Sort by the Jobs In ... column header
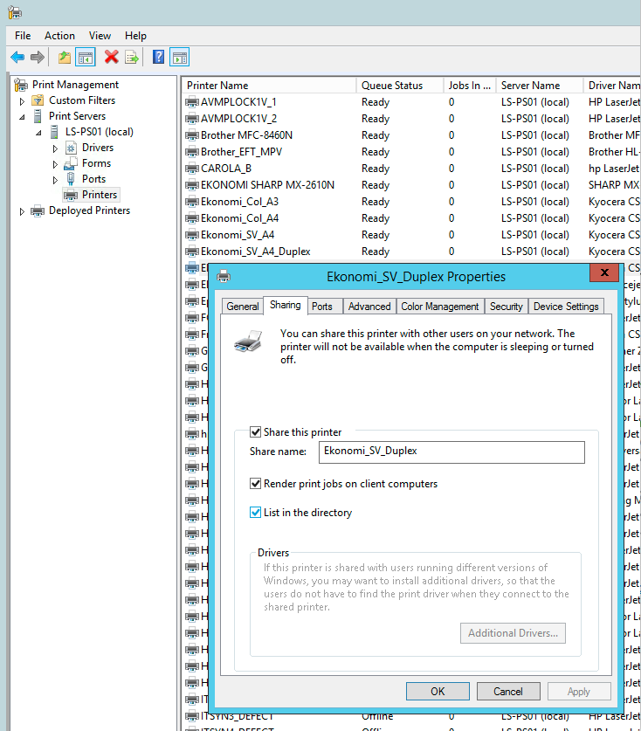 coord(470,86)
